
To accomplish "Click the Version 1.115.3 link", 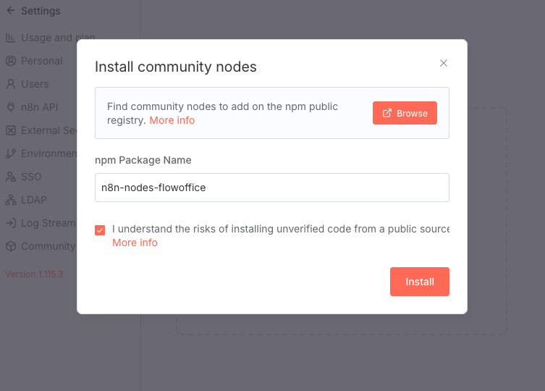I will [34, 274].
